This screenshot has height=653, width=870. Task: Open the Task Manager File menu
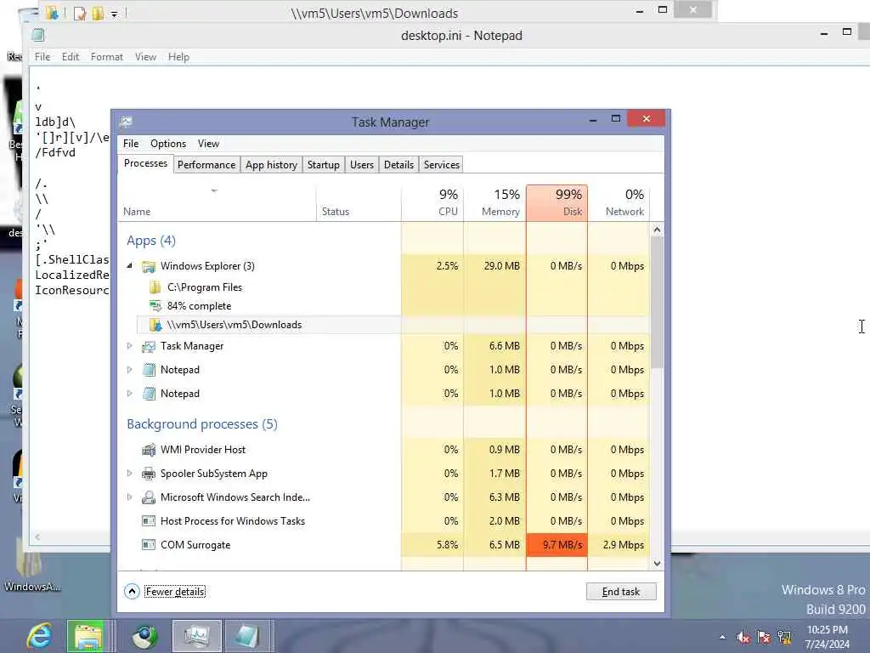tap(131, 144)
